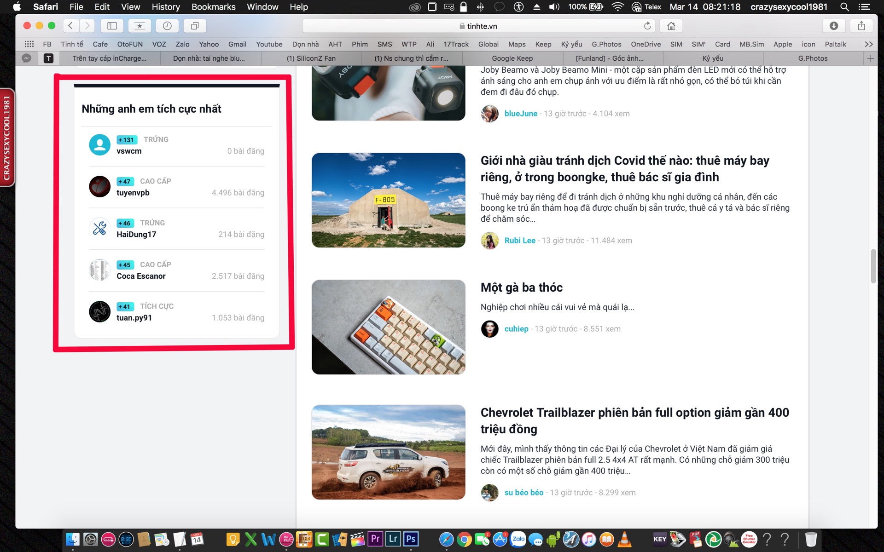884x552 pixels.
Task: Open Google Chrome from the Dock
Action: point(464,539)
